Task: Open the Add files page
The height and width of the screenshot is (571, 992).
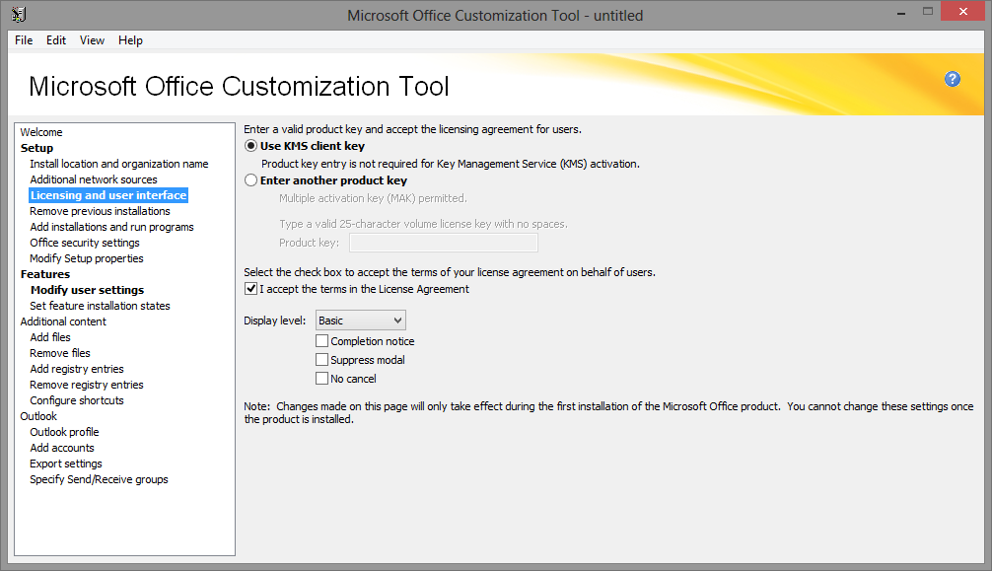Action: pos(50,338)
